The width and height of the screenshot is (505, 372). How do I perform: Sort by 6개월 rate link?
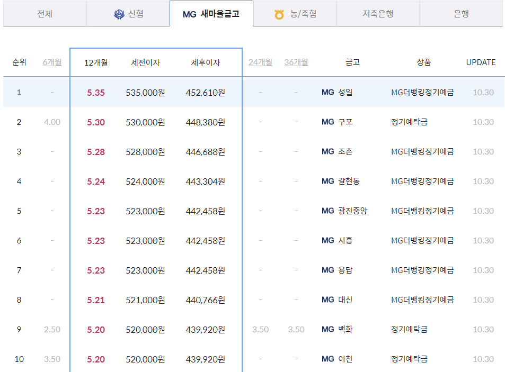[52, 62]
